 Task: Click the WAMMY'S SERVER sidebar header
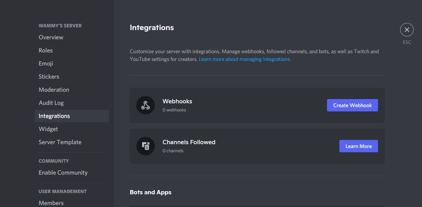[60, 26]
